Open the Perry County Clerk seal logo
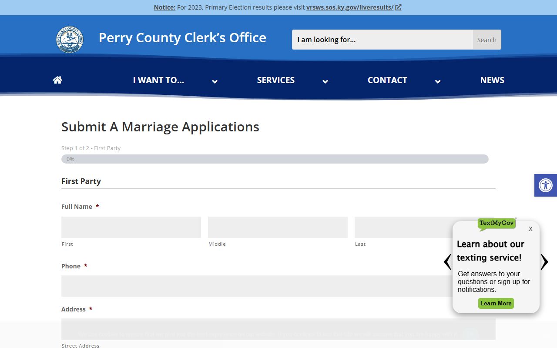The height and width of the screenshot is (348, 557). coord(70,40)
